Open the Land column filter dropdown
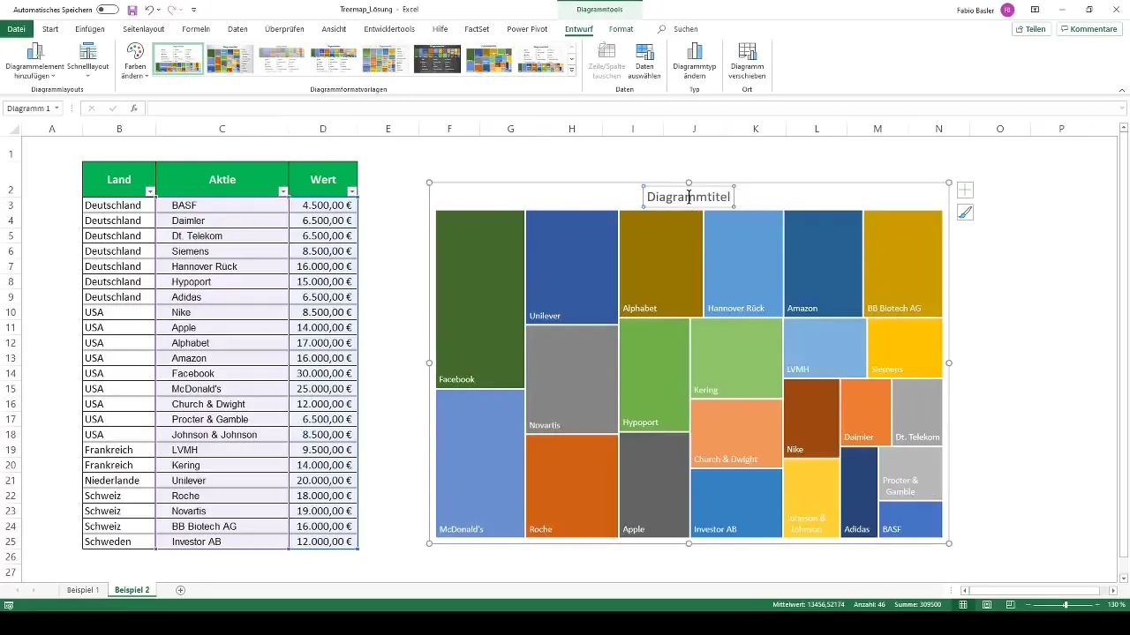 [x=150, y=191]
